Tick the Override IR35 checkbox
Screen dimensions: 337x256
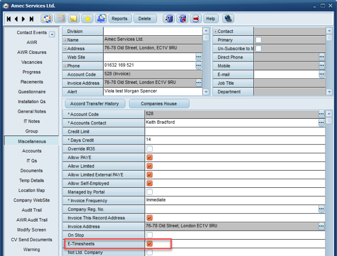click(x=150, y=149)
